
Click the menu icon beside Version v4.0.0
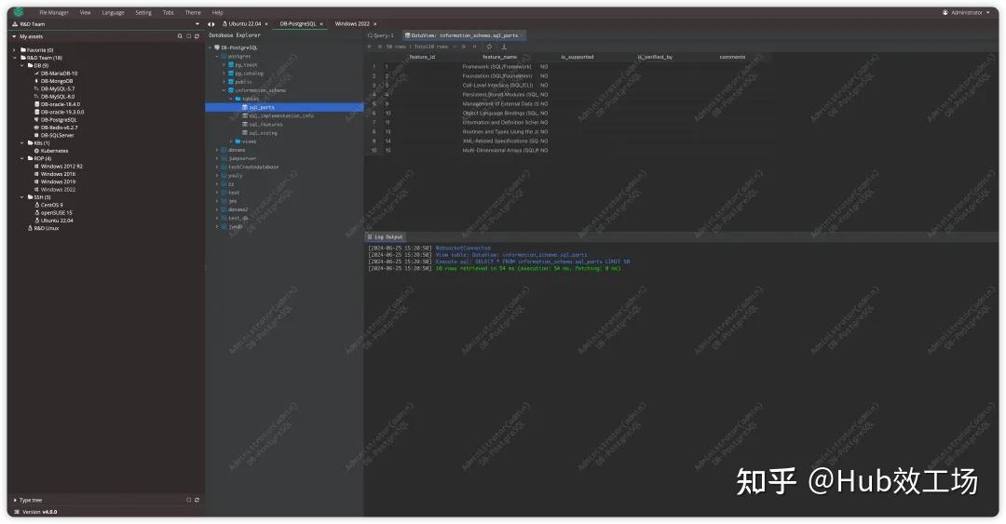click(x=17, y=512)
